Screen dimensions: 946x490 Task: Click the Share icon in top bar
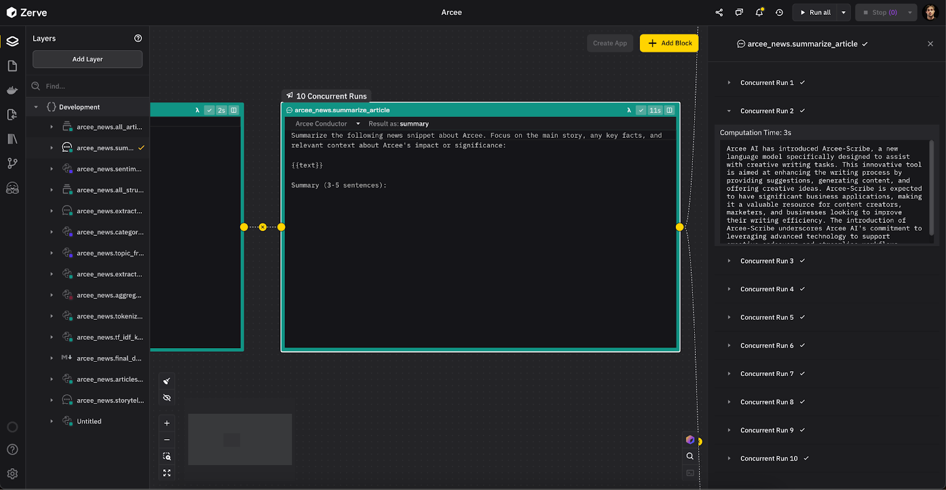719,12
